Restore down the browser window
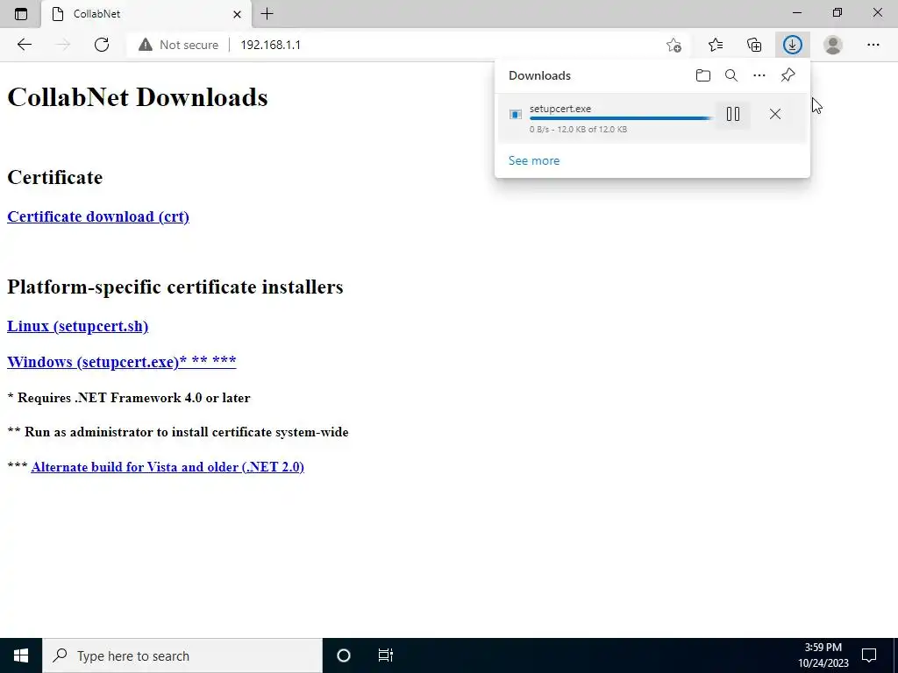This screenshot has width=898, height=673. pyautogui.click(x=837, y=12)
